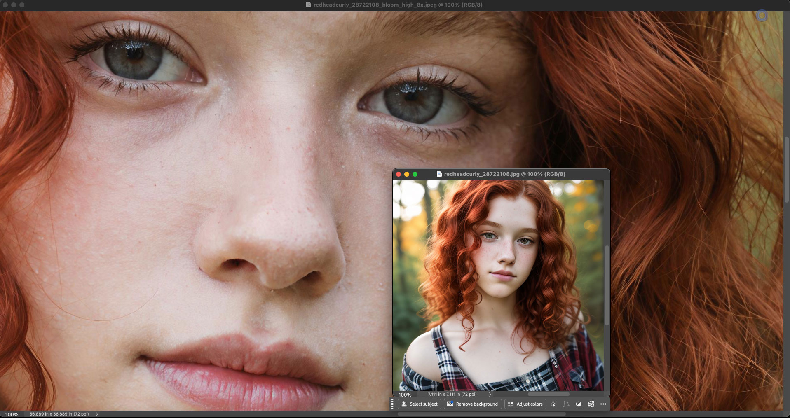790x418 pixels.
Task: Click the Select subject button
Action: click(420, 404)
